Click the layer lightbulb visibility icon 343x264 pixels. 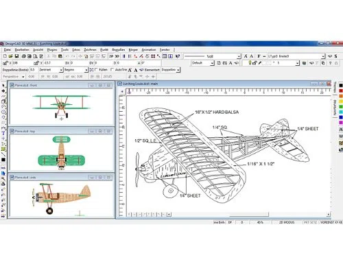pos(250,62)
